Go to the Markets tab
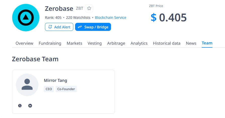The image size is (225, 118). pyautogui.click(x=74, y=43)
